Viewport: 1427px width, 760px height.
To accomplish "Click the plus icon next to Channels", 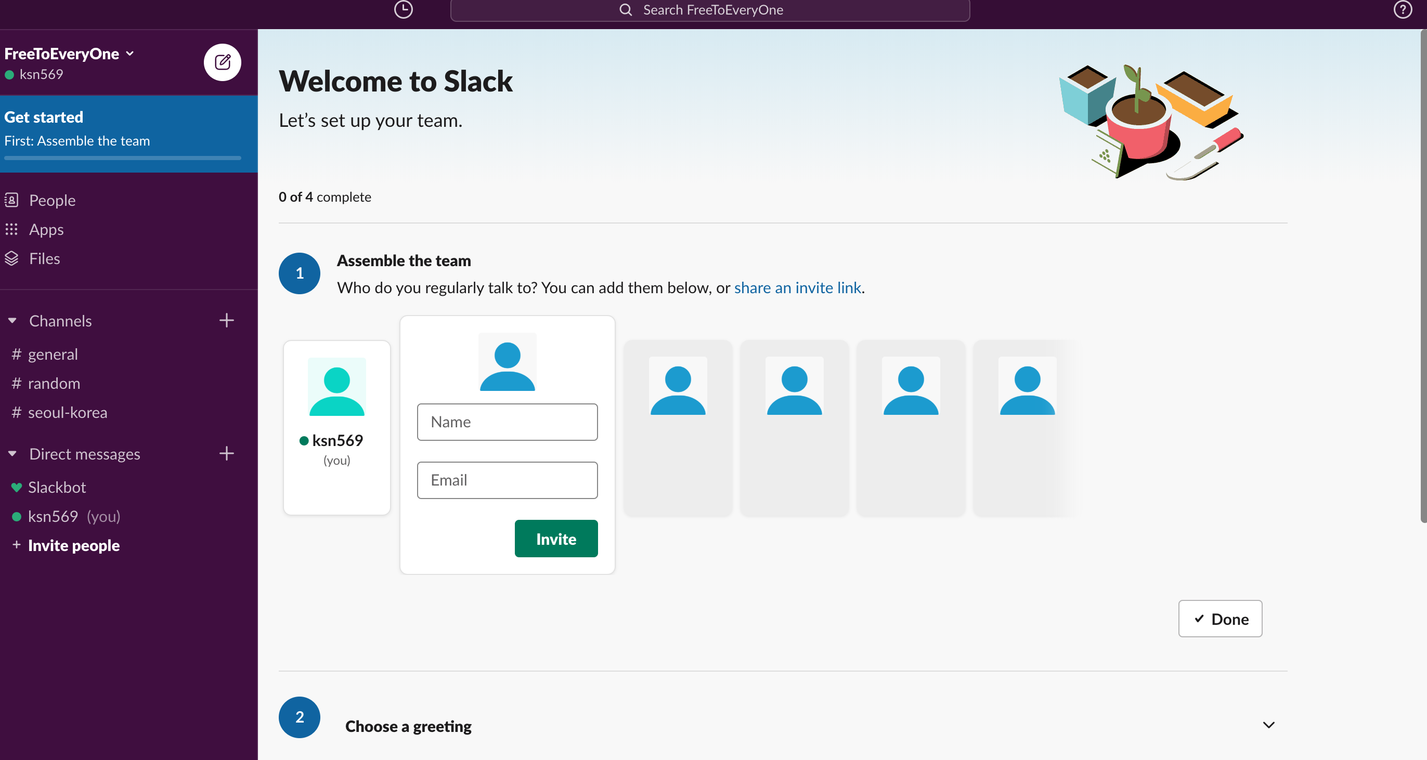I will 226,320.
